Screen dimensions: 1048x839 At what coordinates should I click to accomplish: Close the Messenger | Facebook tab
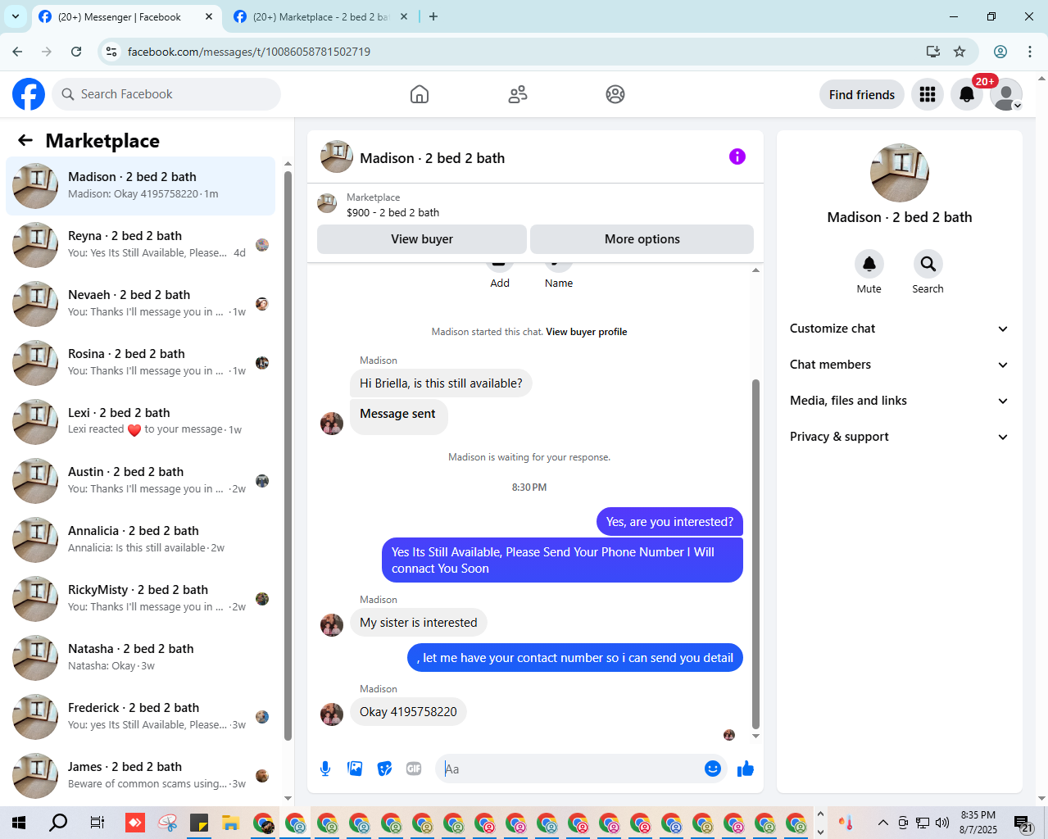[x=209, y=16]
